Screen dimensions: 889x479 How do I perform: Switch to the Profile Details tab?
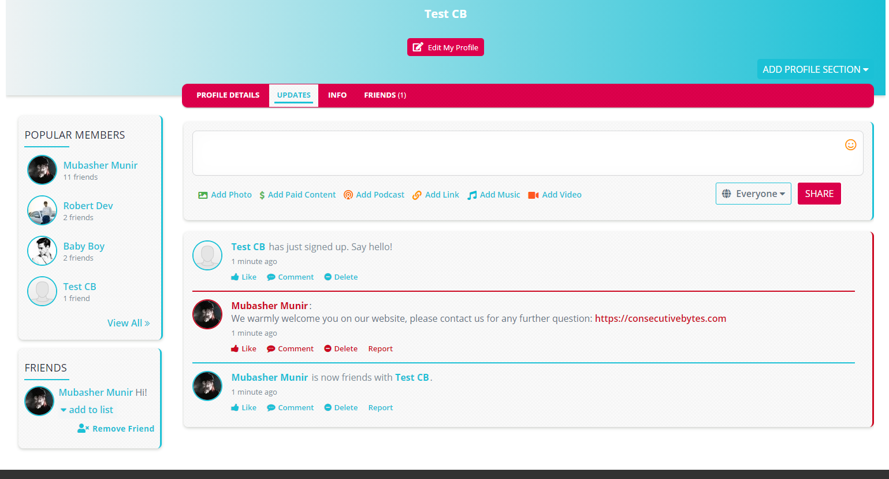click(x=228, y=95)
